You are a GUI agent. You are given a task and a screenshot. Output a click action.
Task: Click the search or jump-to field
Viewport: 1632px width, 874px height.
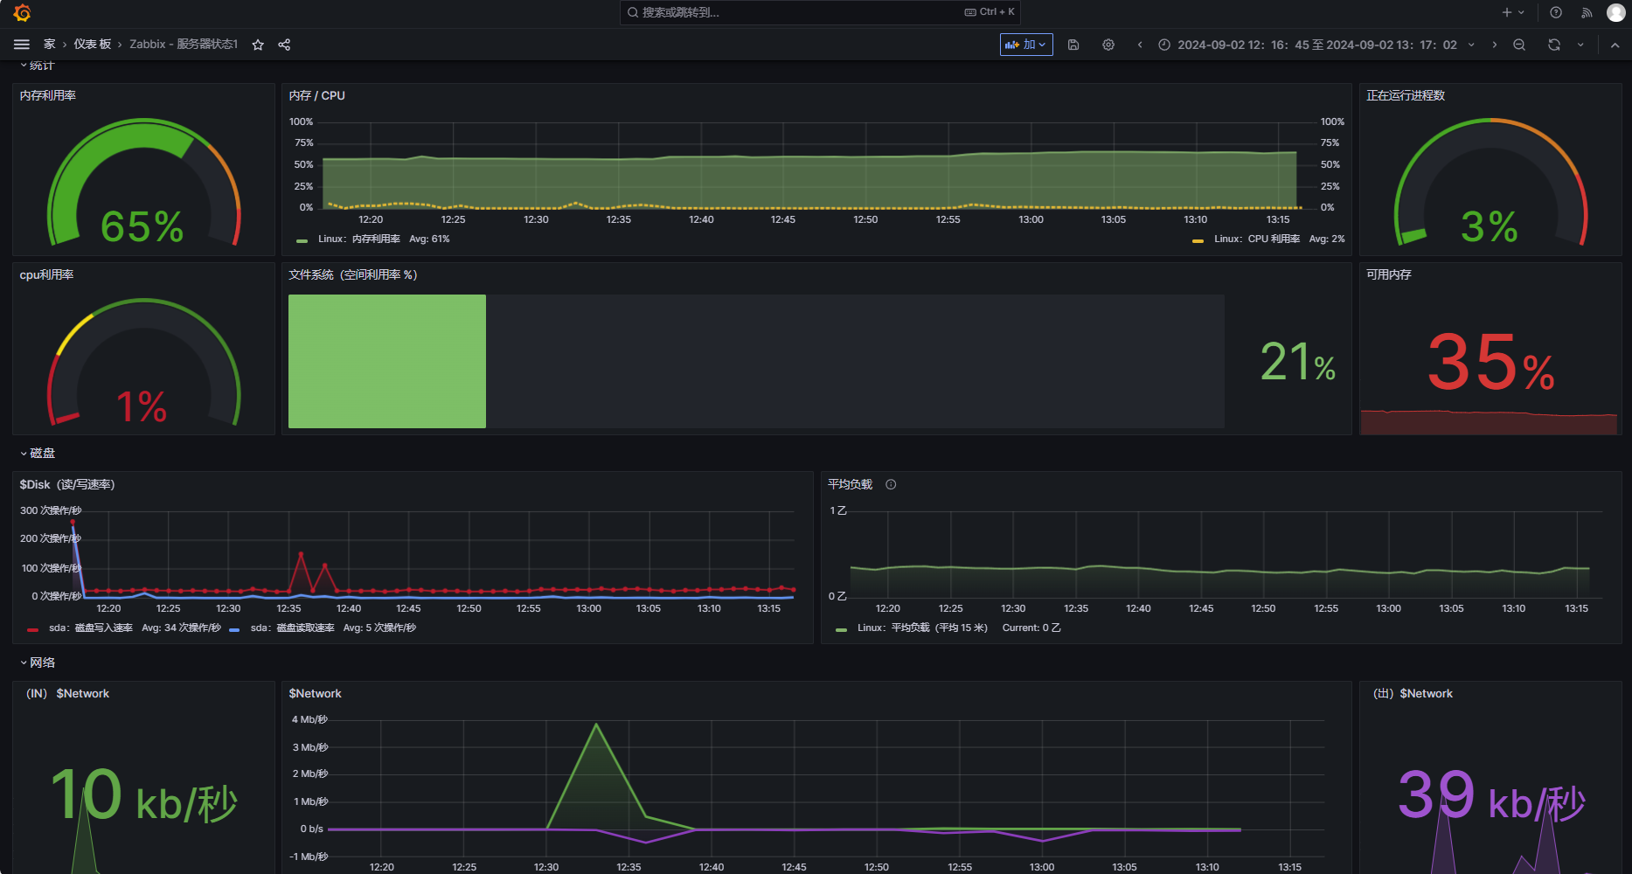[820, 12]
